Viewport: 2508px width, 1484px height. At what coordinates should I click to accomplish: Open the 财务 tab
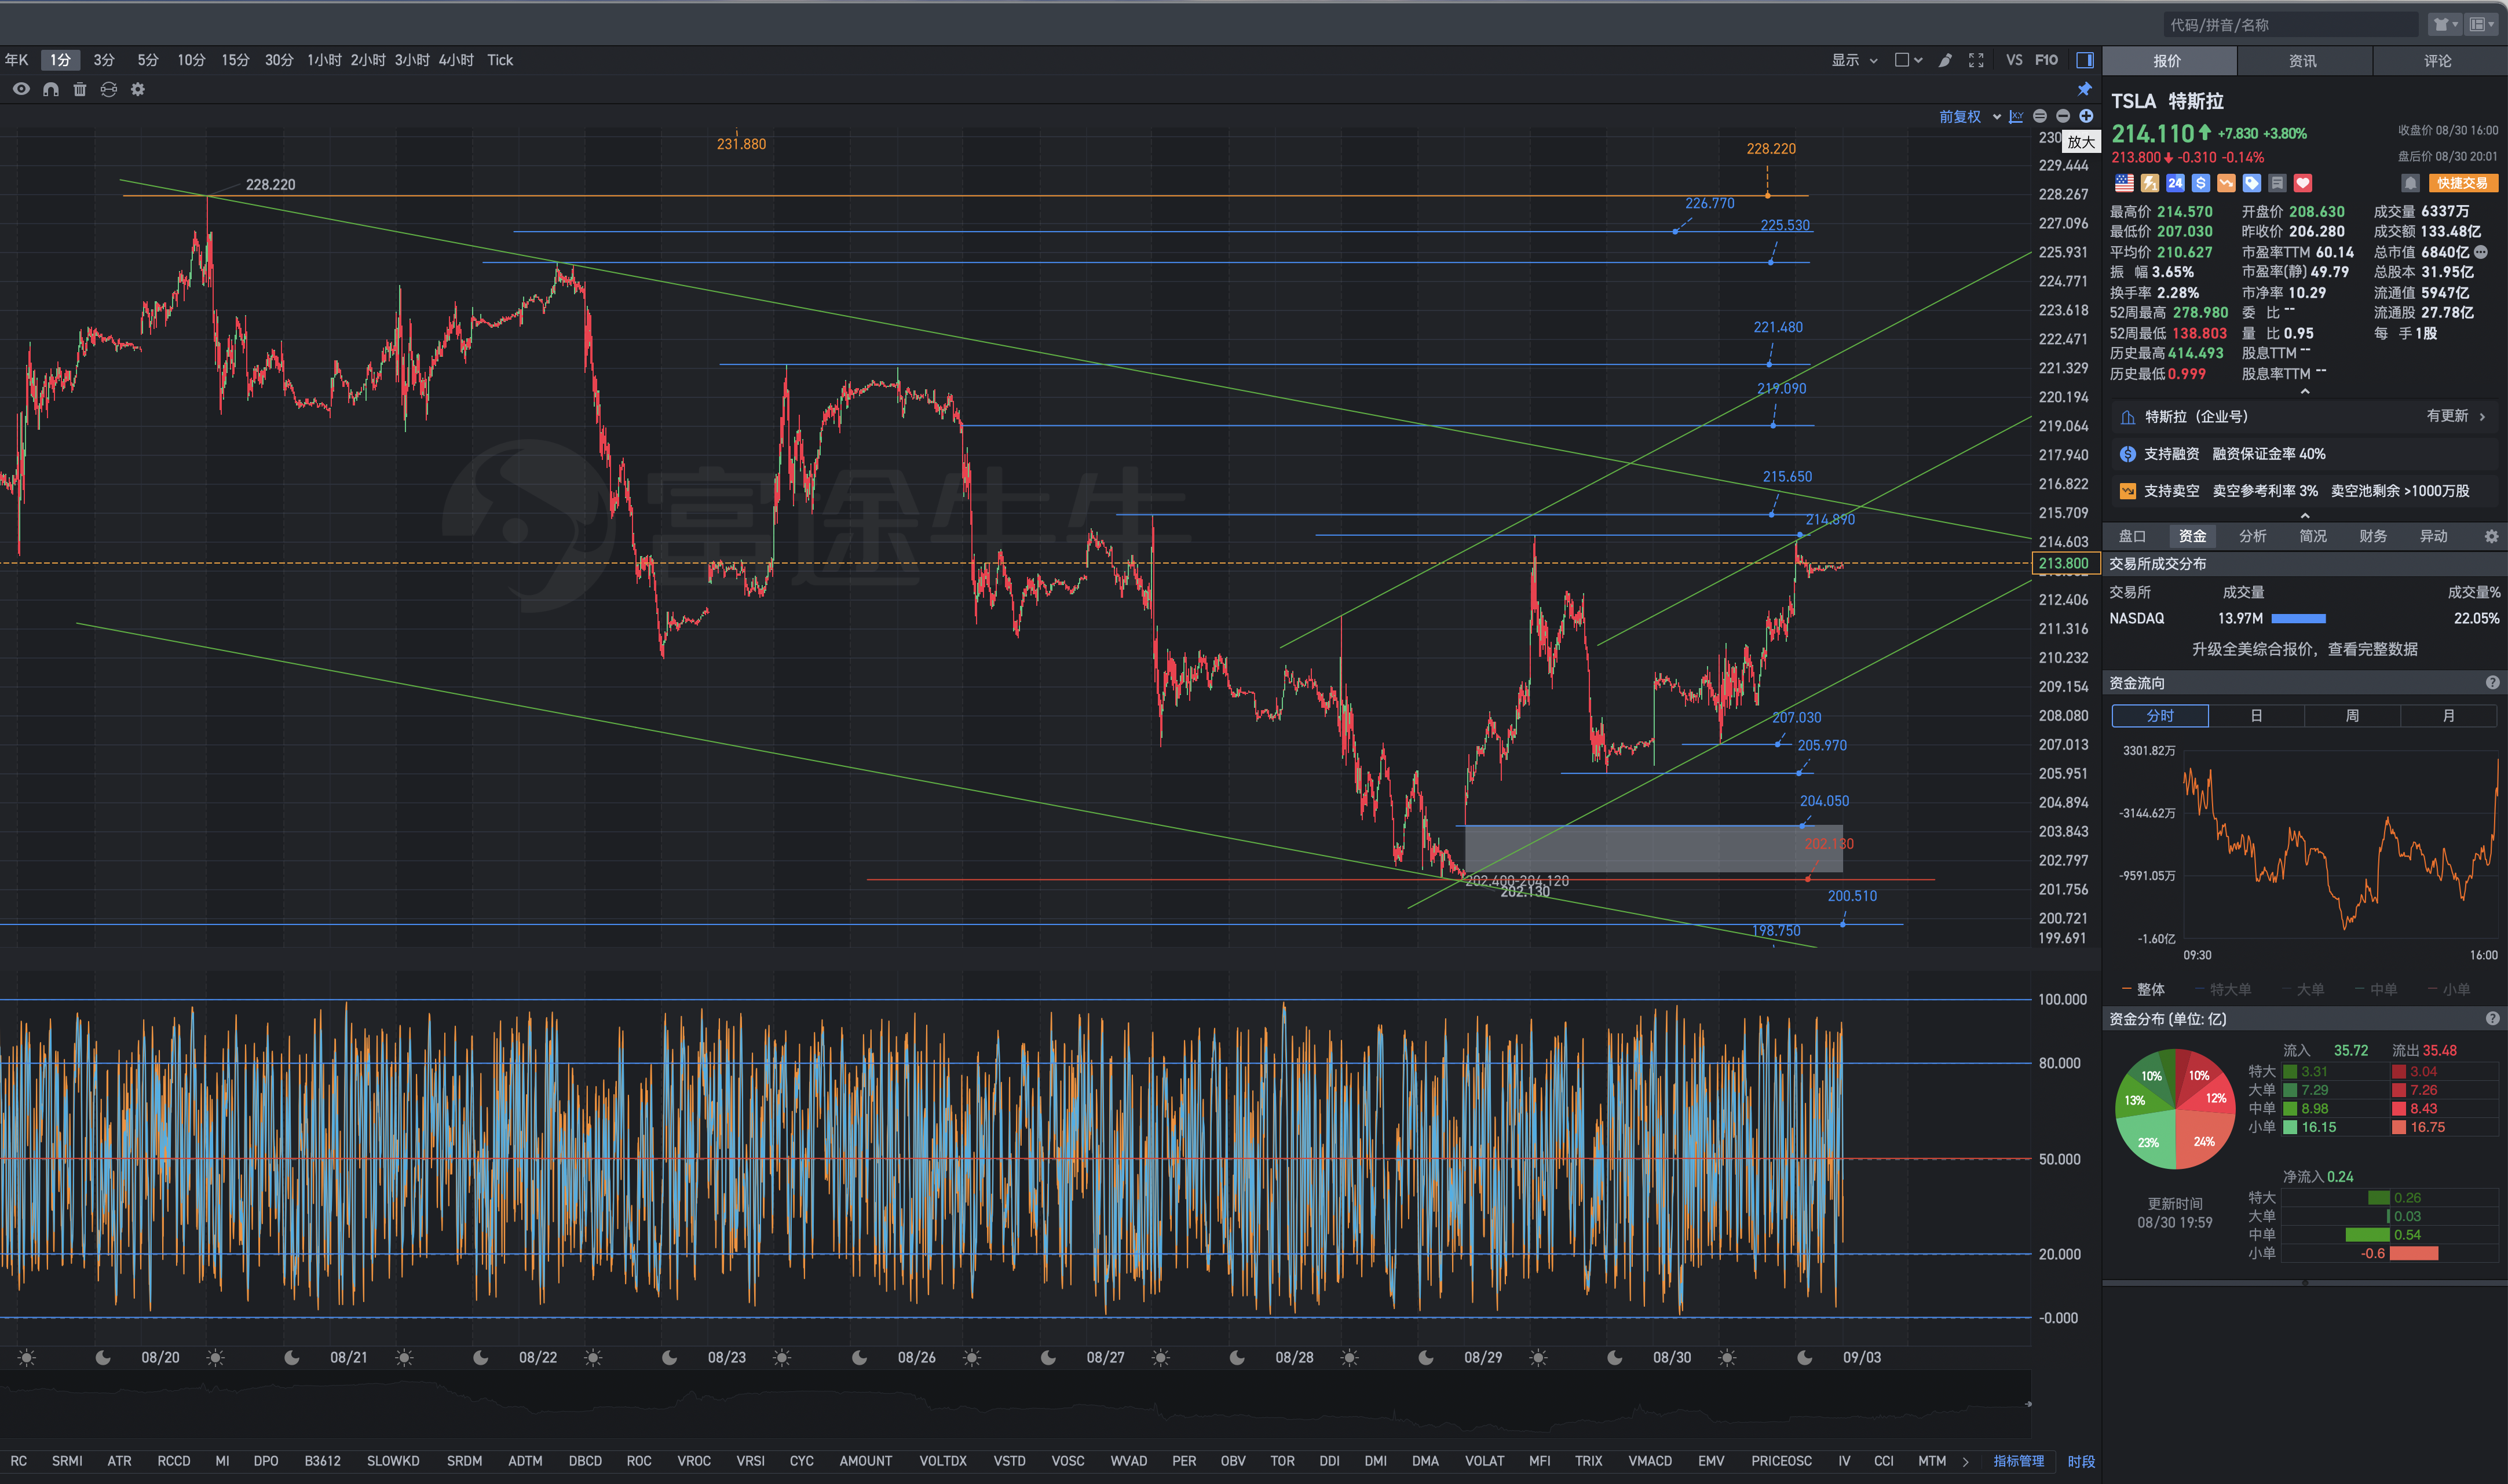tap(2372, 537)
